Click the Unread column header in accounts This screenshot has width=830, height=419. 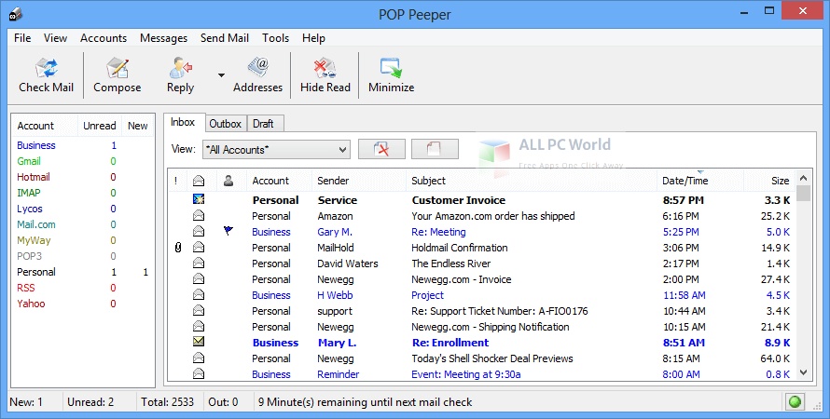pyautogui.click(x=100, y=126)
